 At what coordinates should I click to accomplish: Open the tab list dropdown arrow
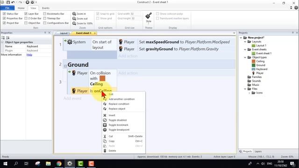[234, 33]
